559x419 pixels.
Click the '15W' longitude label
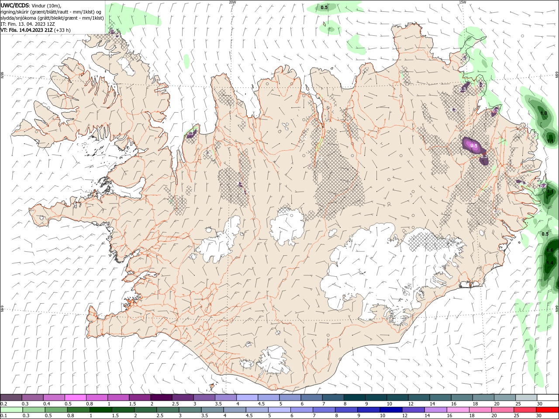click(462, 2)
